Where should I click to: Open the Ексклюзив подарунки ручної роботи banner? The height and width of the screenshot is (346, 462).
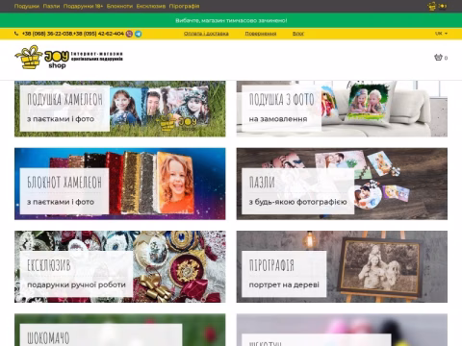(x=120, y=266)
